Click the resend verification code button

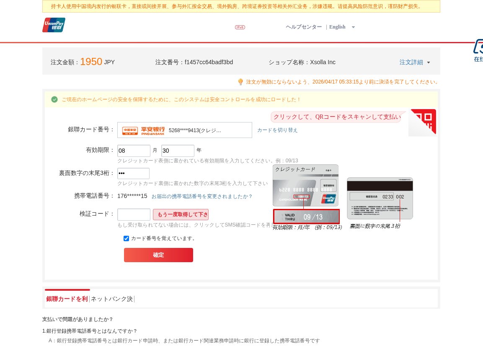181,215
